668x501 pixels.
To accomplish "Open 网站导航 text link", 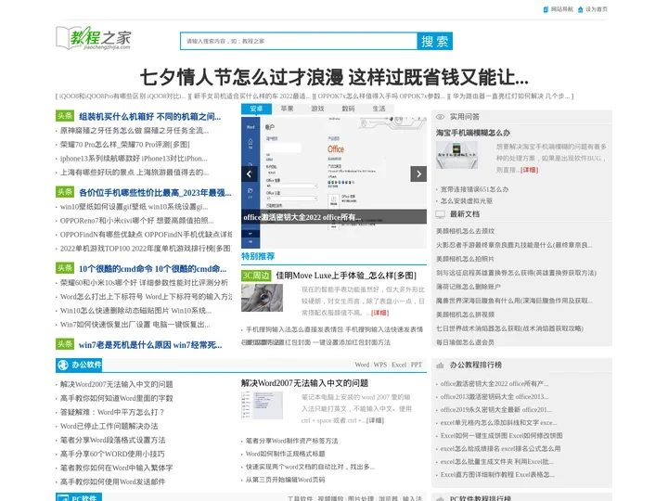I will pyautogui.click(x=562, y=9).
